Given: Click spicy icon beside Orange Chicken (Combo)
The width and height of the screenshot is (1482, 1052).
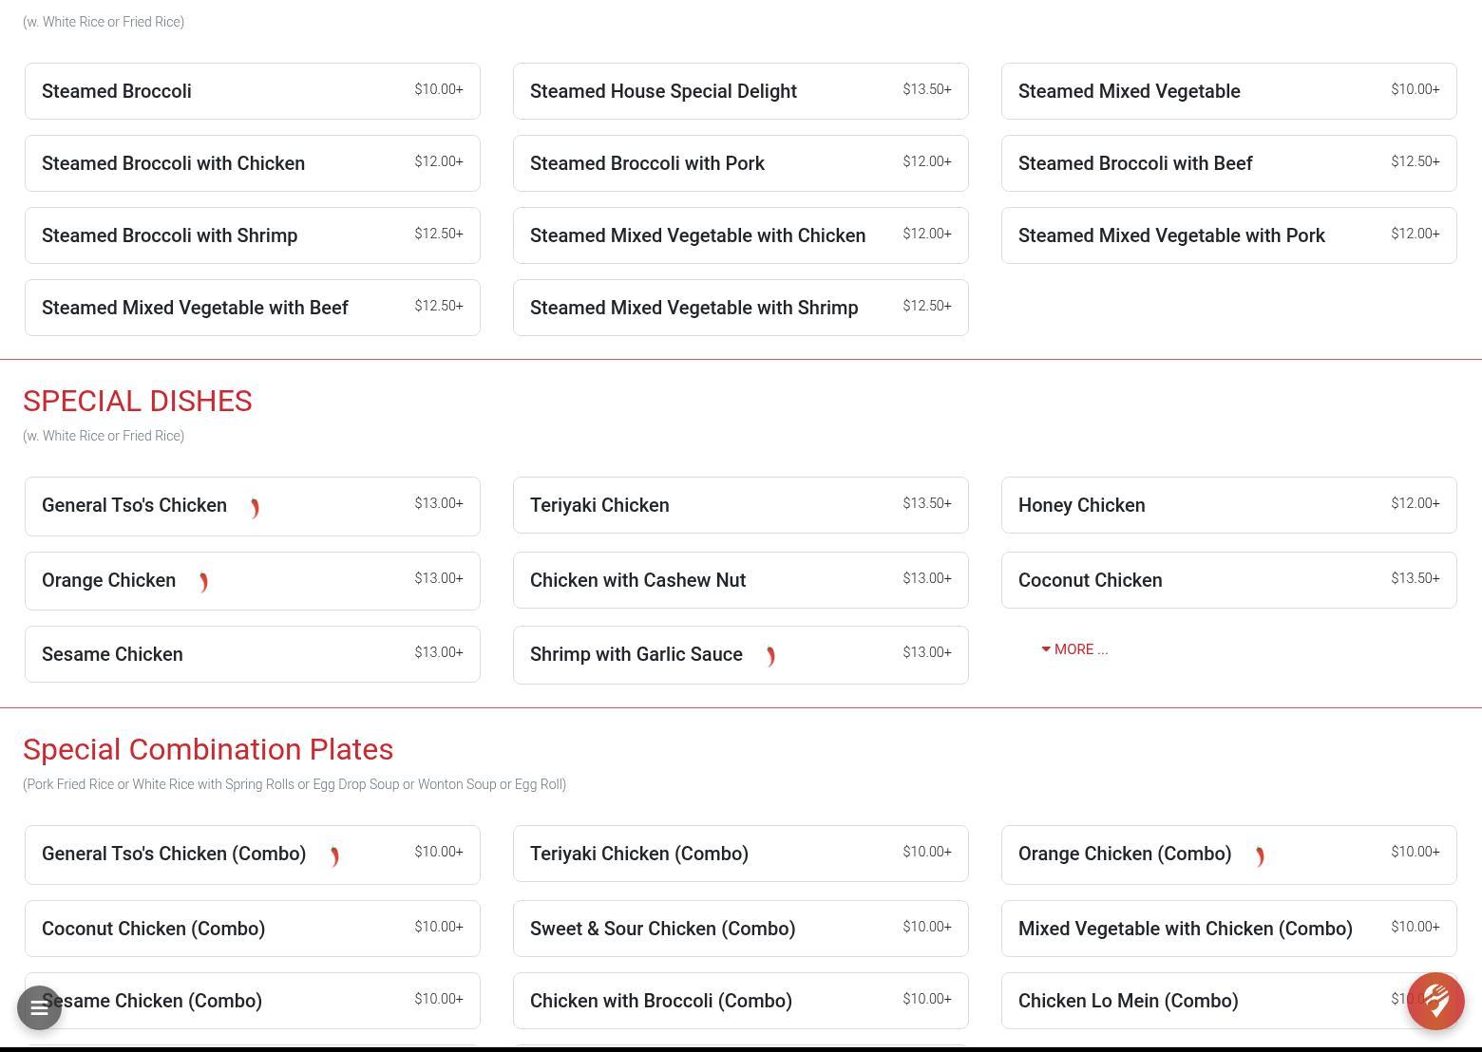Looking at the screenshot, I should click(x=1260, y=856).
